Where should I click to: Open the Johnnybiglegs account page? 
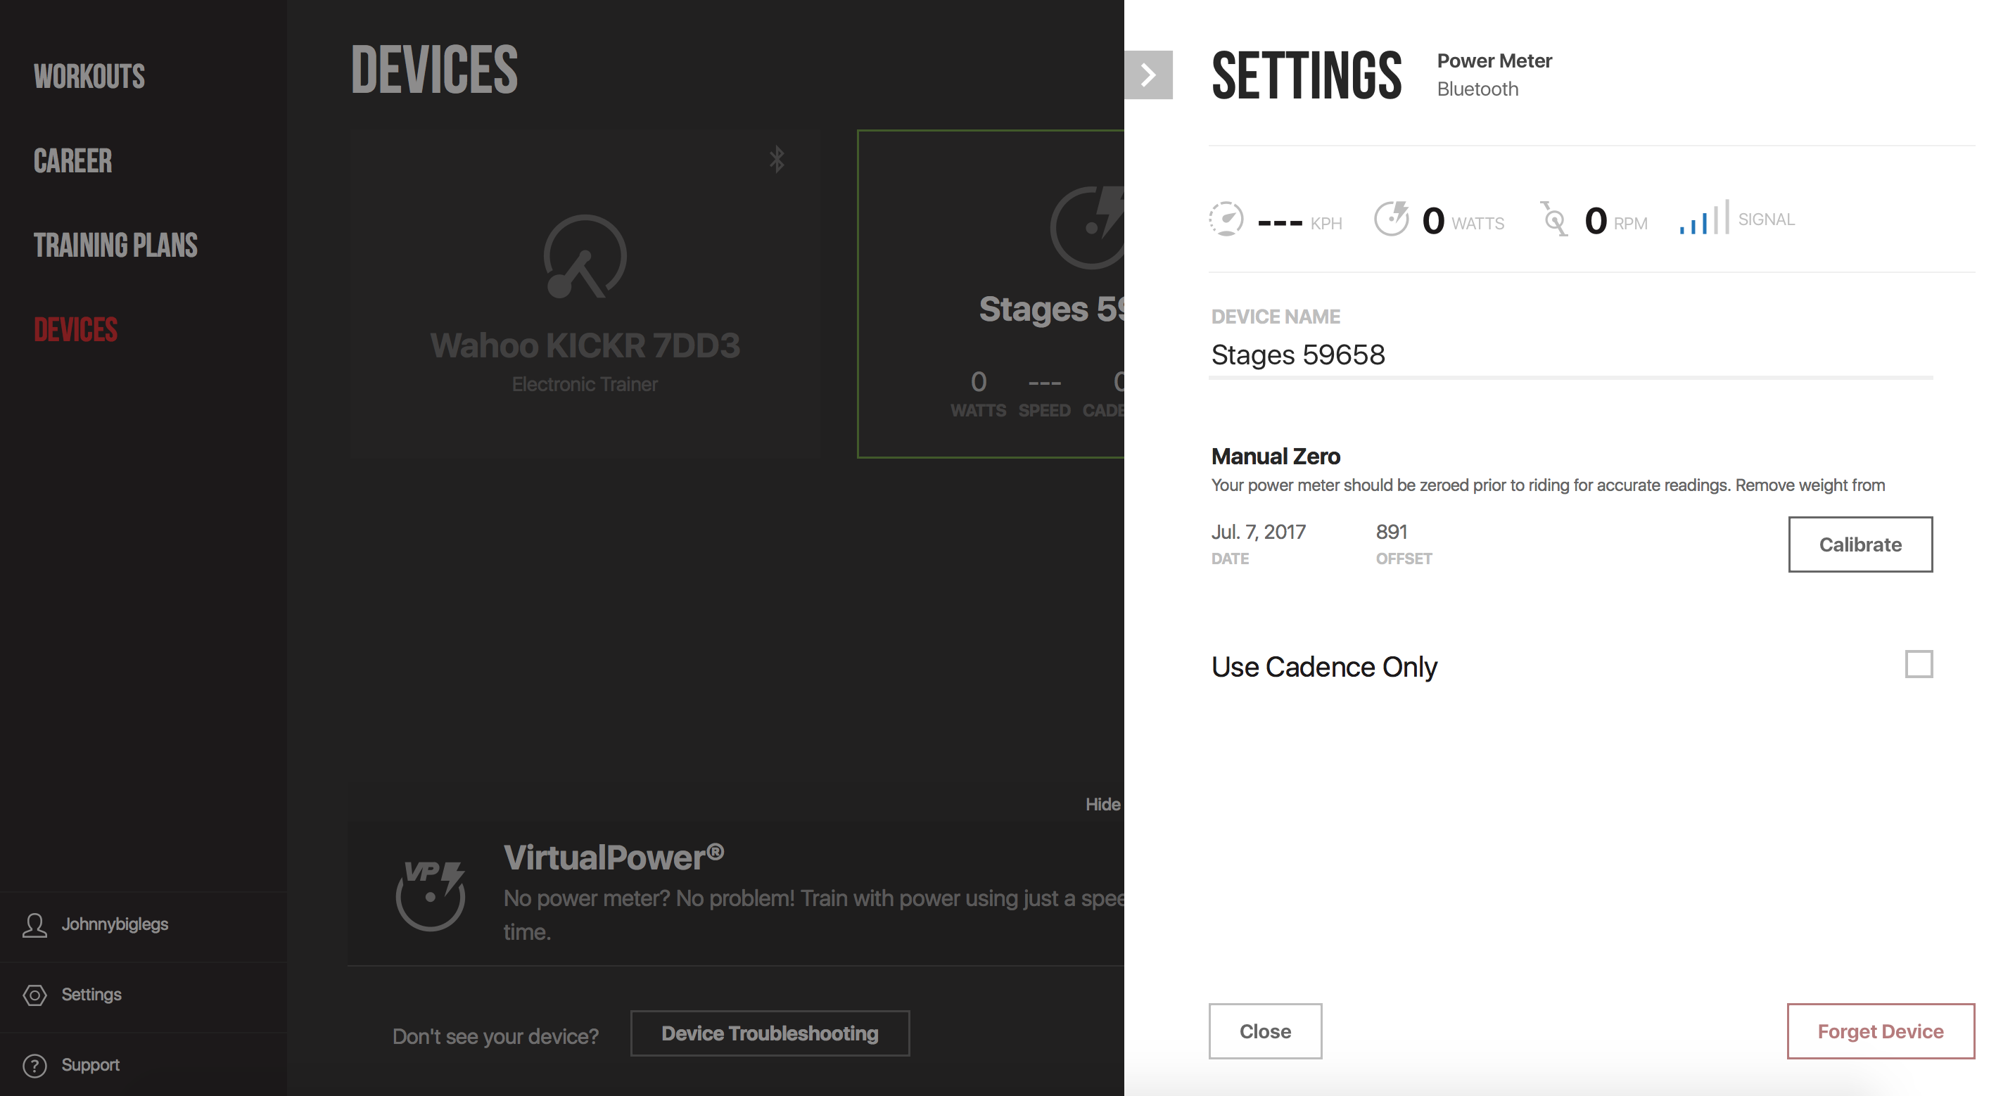click(x=115, y=924)
